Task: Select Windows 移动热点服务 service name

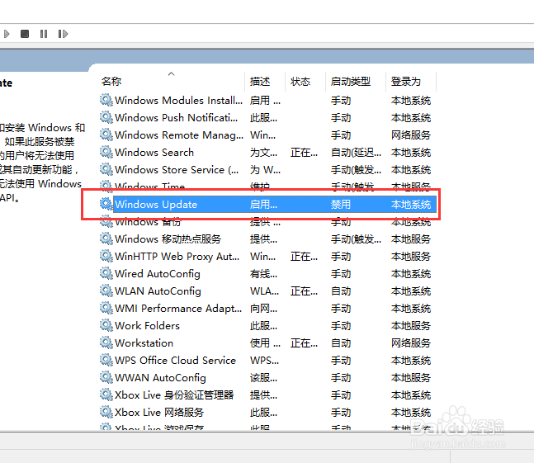Action: pyautogui.click(x=168, y=239)
